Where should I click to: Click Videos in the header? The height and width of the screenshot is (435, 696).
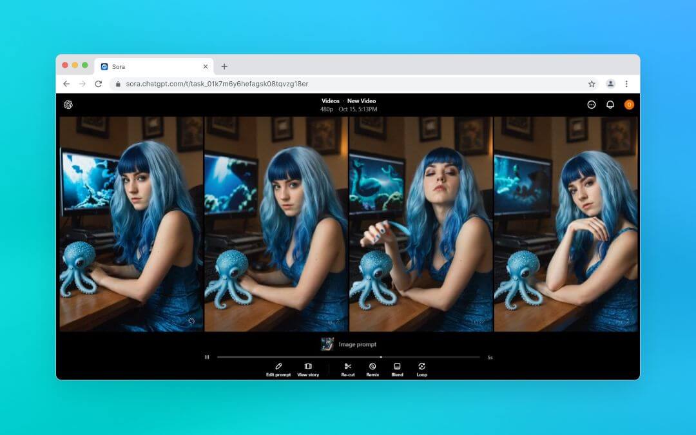coord(331,101)
